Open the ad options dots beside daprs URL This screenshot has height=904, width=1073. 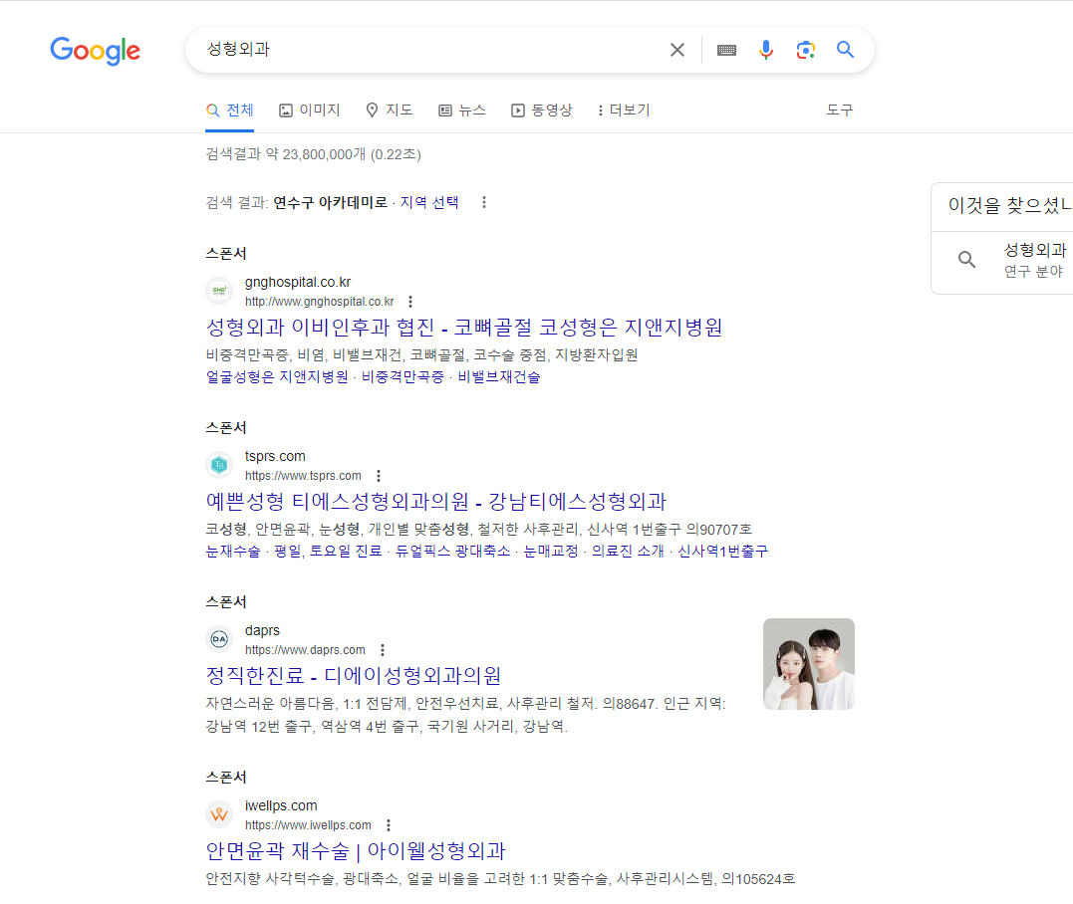coord(383,649)
